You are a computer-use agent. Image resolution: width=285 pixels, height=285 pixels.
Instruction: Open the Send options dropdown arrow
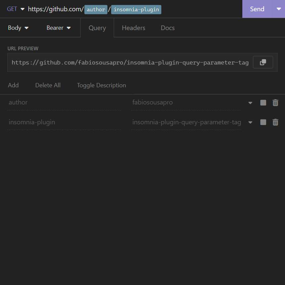279,9
